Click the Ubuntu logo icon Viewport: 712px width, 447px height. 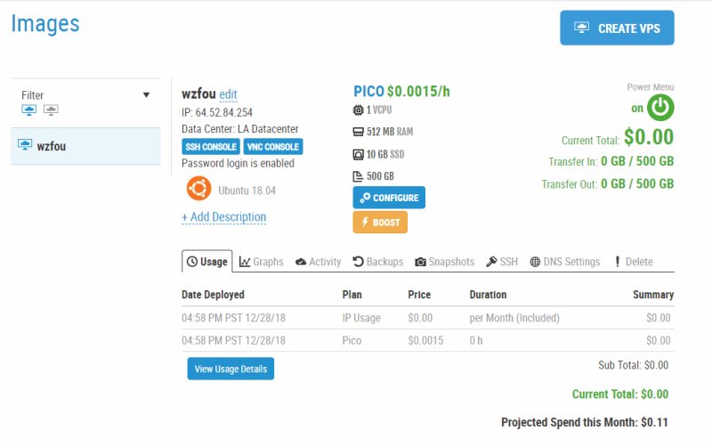coord(198,188)
